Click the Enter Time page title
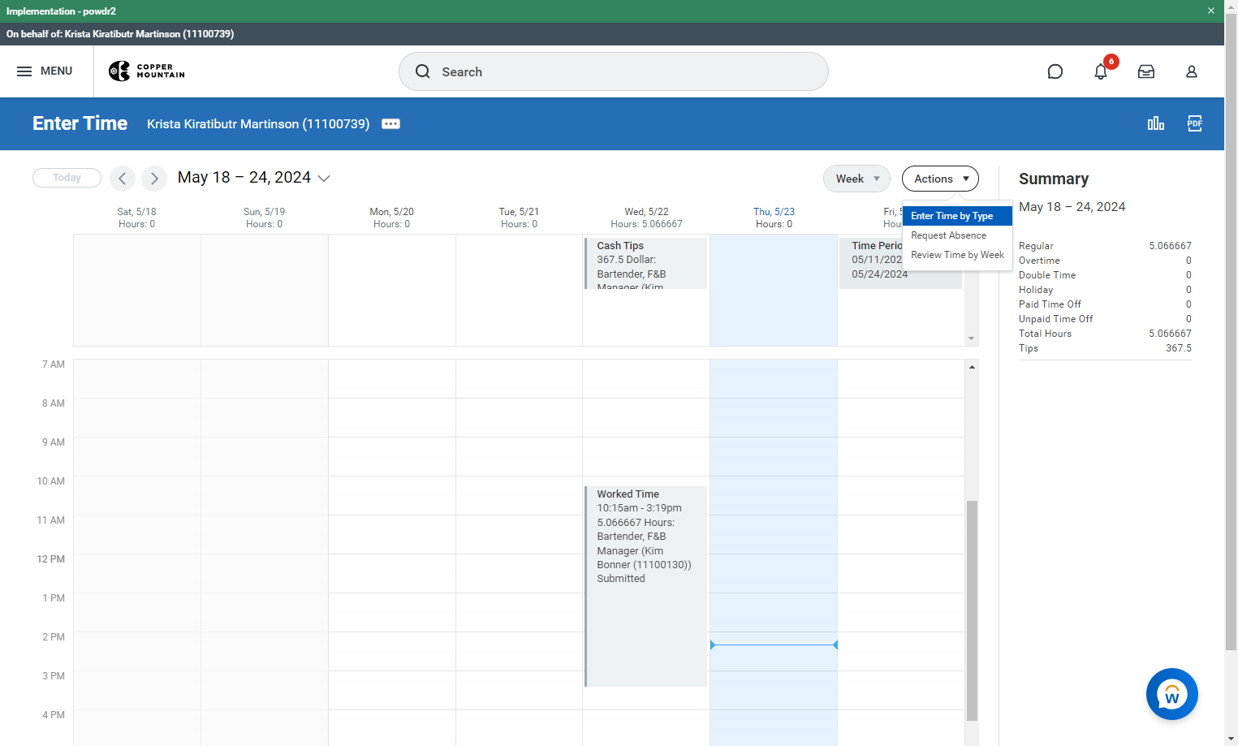1238x746 pixels. (x=80, y=123)
